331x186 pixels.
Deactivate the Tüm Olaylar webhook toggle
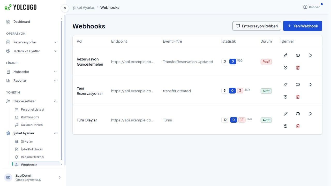(x=298, y=114)
